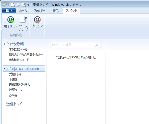The width and height of the screenshot is (149, 124).
Task: Click the new message quick access icon
Action: (13, 5)
